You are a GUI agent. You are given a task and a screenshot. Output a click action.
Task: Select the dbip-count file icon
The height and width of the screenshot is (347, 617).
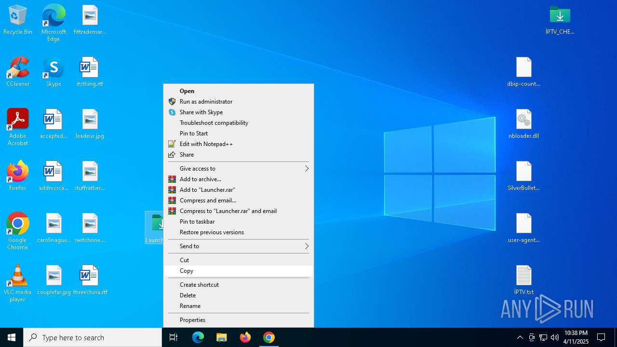pyautogui.click(x=524, y=72)
